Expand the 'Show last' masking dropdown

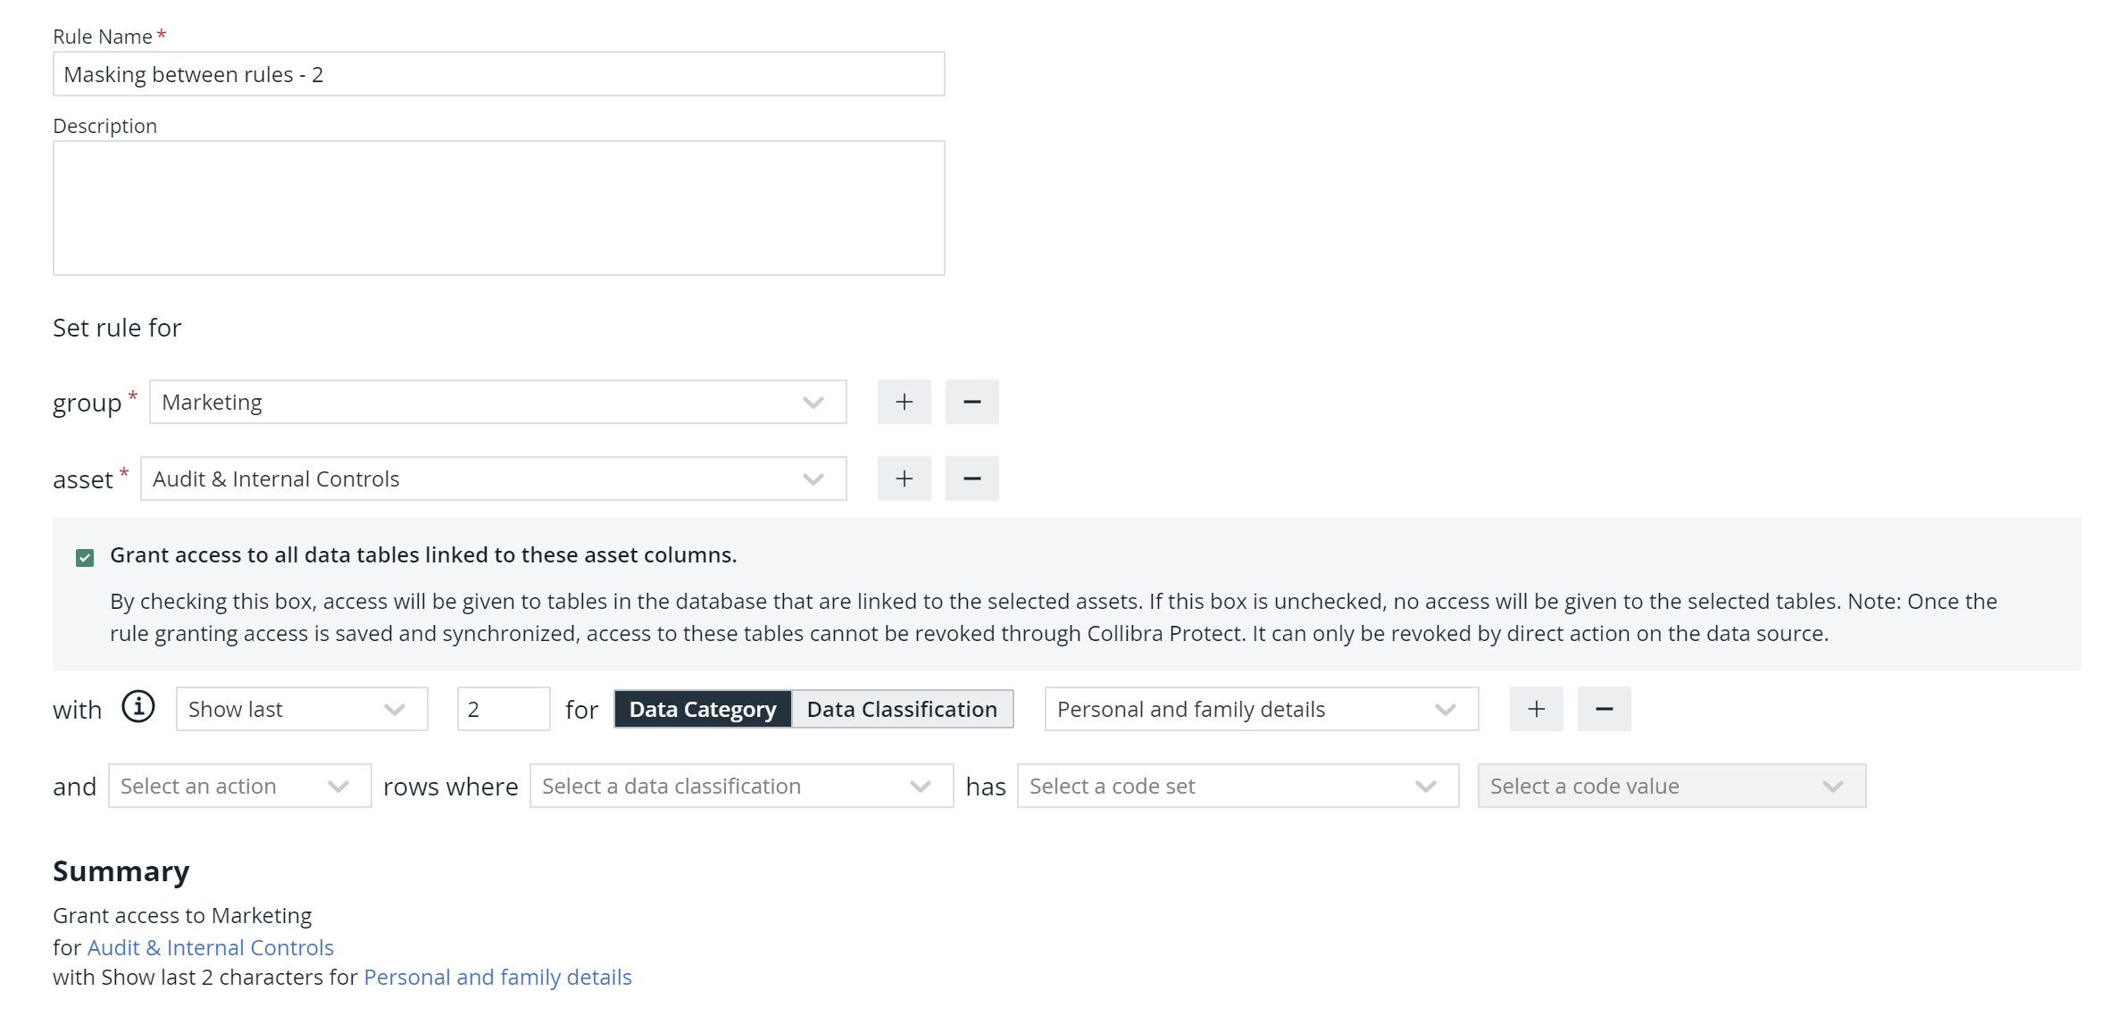(302, 709)
